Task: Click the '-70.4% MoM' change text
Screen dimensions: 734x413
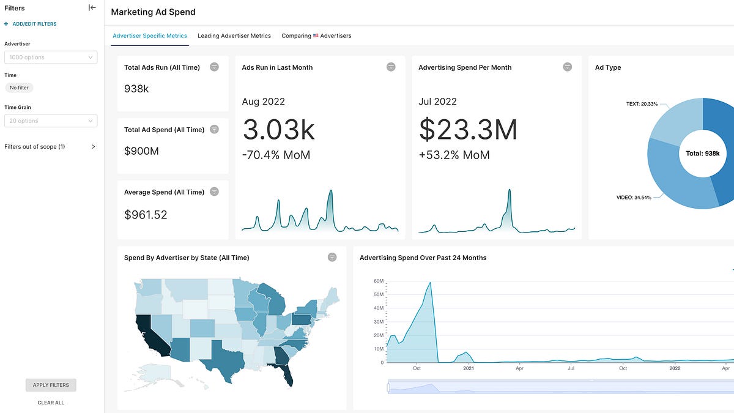Action: tap(276, 155)
